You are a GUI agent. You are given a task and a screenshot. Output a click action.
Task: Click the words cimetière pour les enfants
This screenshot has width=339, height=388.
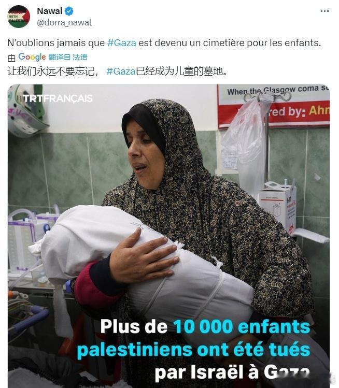(262, 43)
